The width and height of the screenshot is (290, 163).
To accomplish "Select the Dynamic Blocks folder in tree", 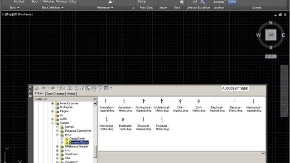I will pos(79,143).
